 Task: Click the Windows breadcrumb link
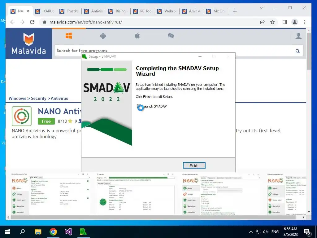(17, 98)
